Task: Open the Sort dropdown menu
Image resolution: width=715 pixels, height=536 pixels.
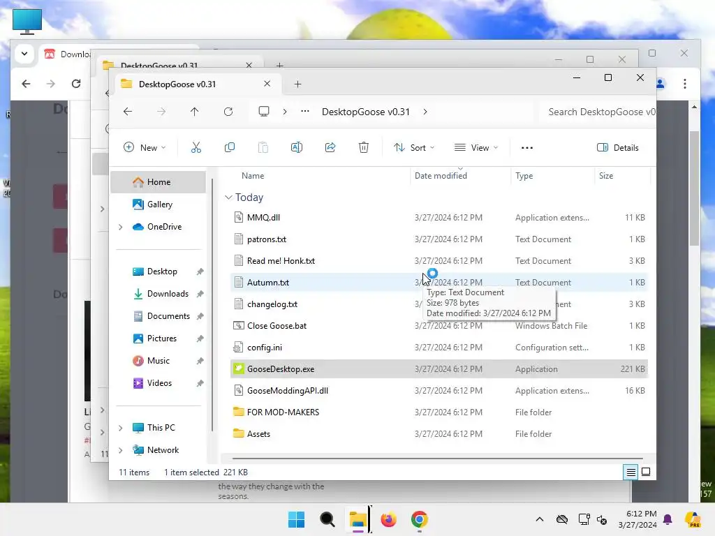Action: 414,148
